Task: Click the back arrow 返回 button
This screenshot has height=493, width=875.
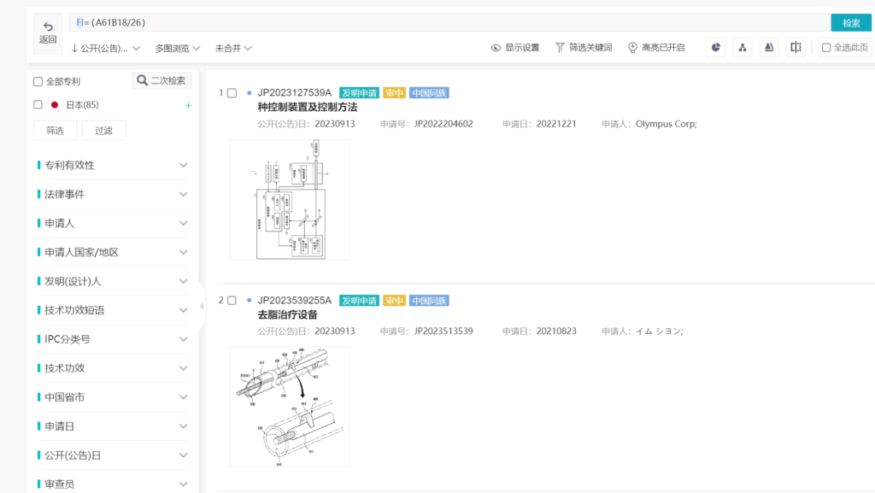Action: [48, 33]
